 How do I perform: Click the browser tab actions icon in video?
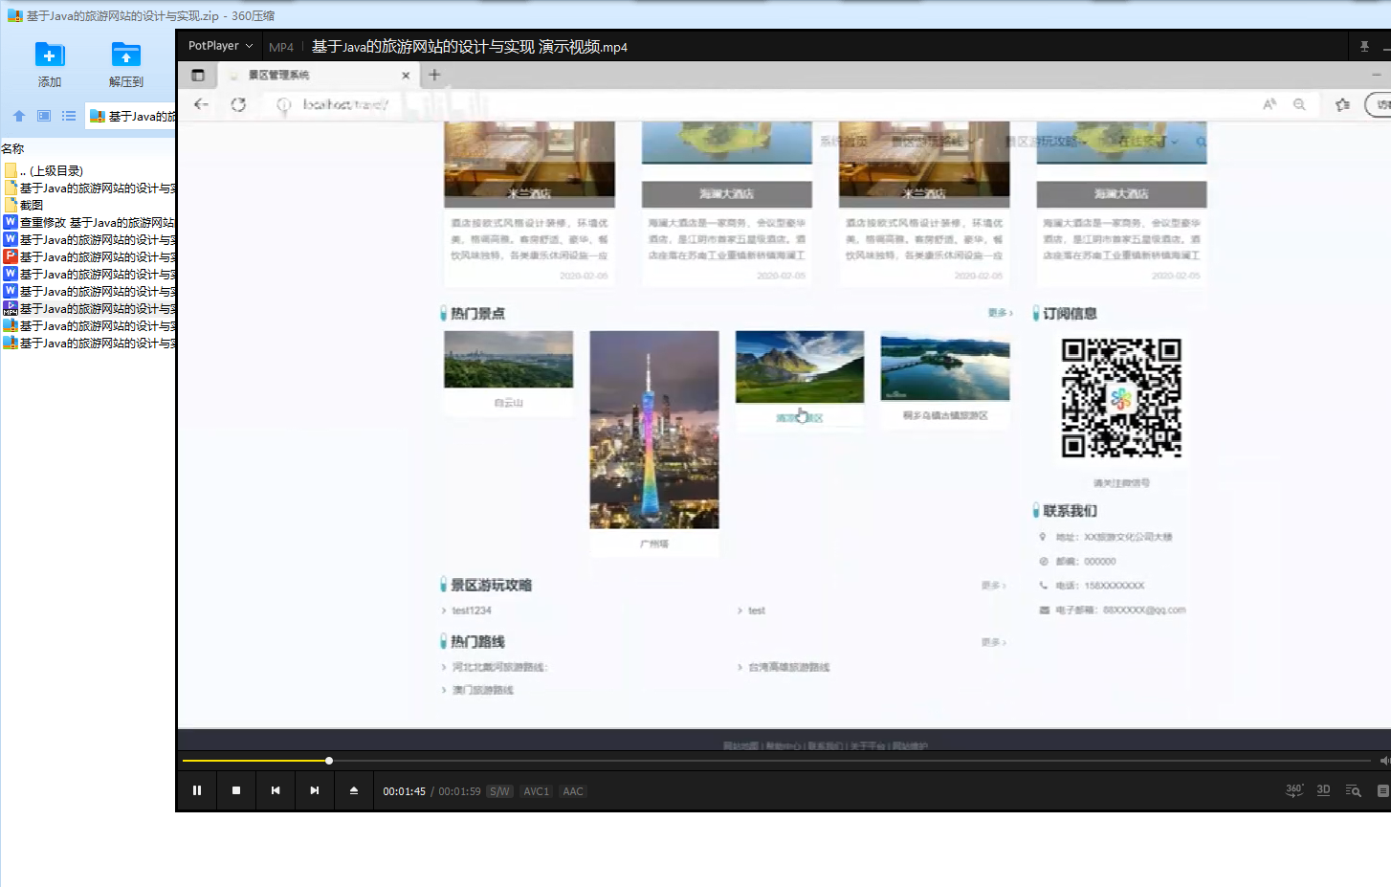coord(198,75)
